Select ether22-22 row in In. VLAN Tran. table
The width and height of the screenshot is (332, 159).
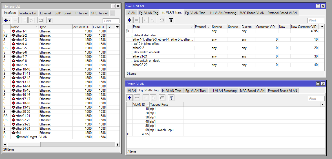pos(225,65)
